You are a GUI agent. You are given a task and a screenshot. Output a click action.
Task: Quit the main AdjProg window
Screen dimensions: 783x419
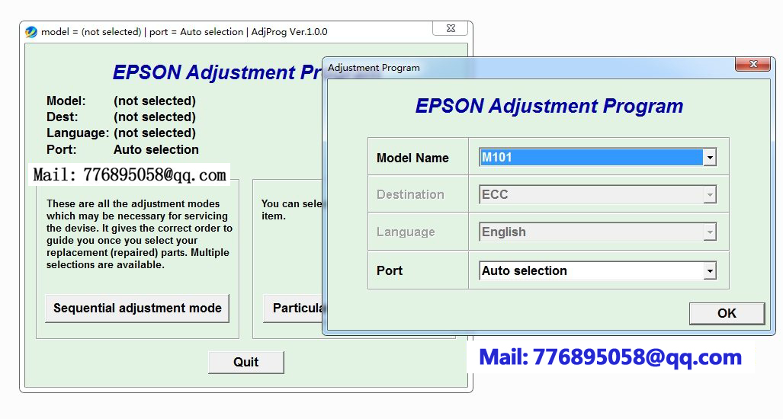246,362
